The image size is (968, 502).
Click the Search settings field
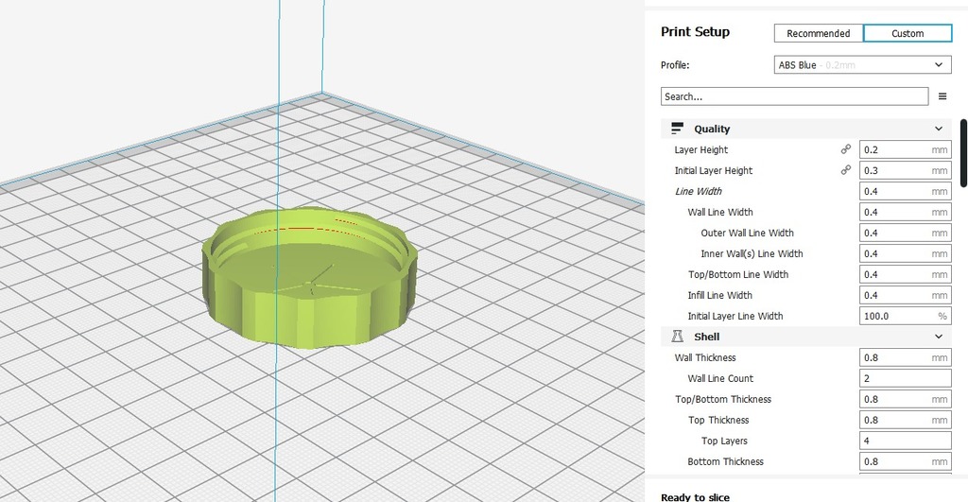click(x=794, y=96)
